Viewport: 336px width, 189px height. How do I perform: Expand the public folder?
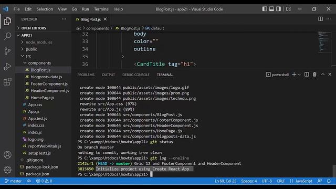[x=44, y=49]
